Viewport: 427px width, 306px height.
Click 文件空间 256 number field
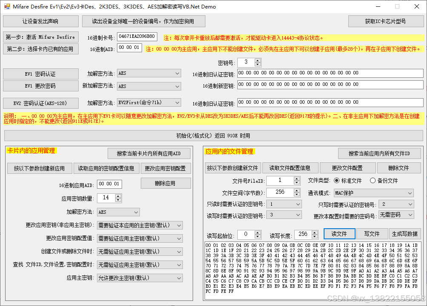[280, 193]
